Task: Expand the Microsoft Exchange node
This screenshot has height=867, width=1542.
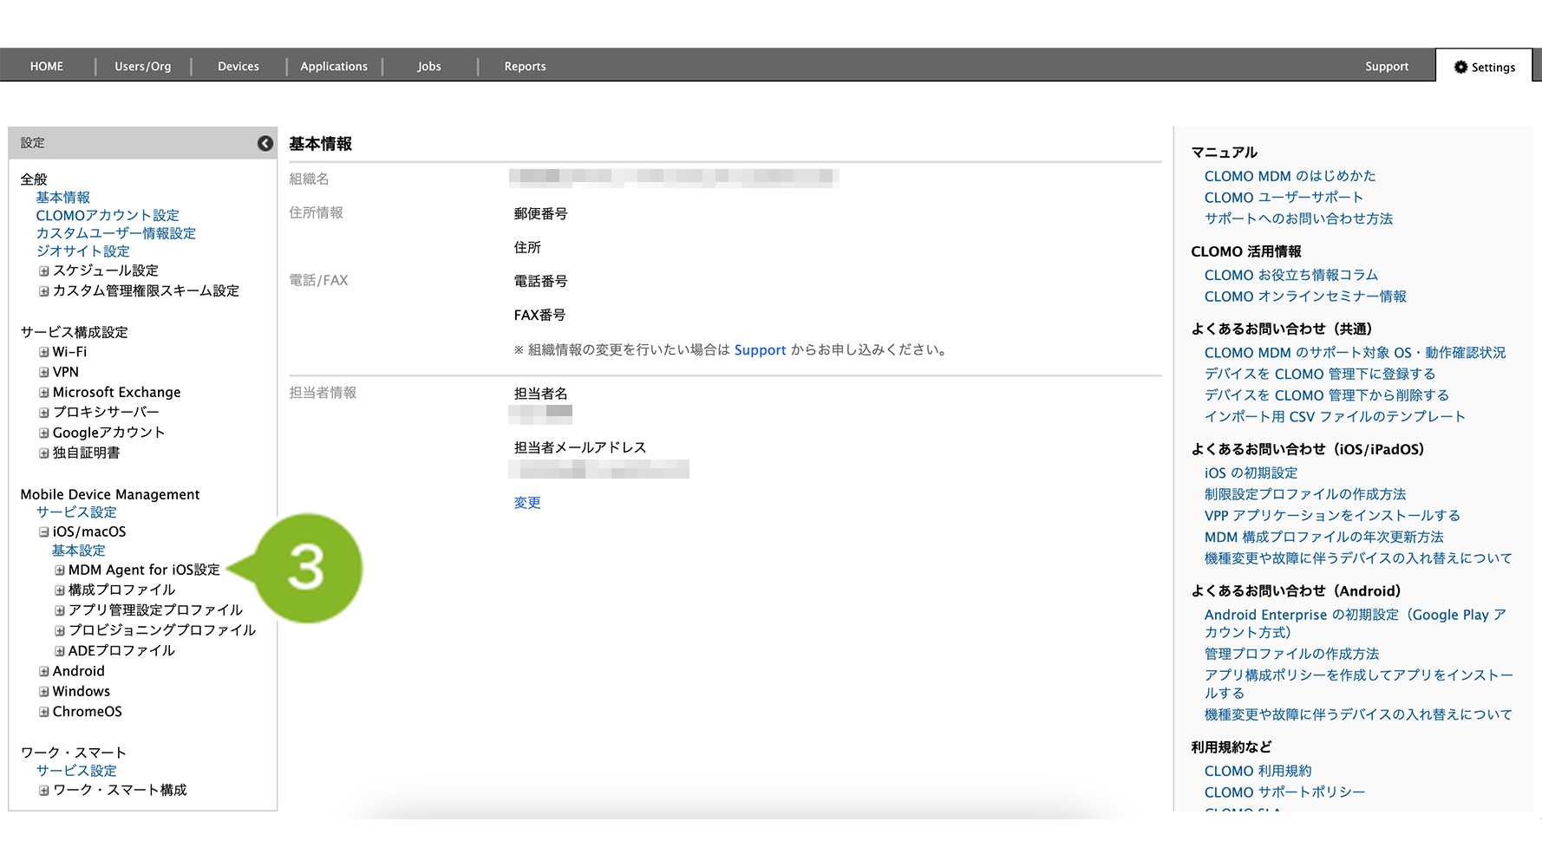Action: tap(43, 393)
